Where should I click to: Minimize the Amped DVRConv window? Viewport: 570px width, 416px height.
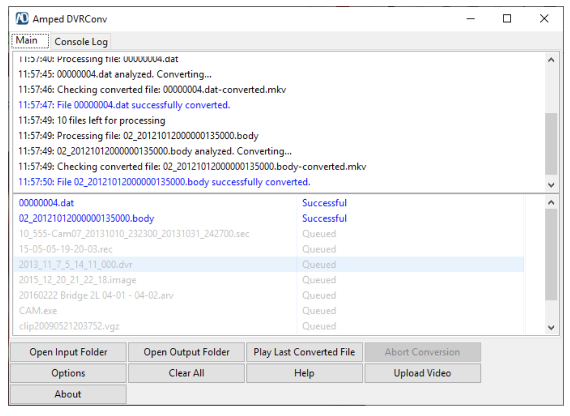click(471, 19)
